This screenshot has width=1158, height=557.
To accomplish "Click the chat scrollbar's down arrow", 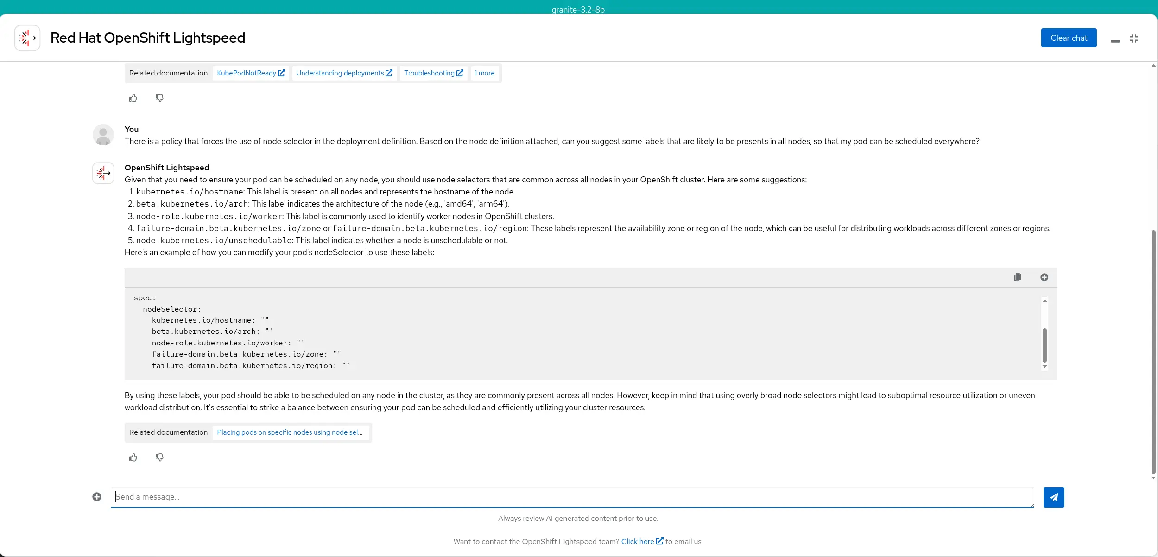I will click(1153, 478).
